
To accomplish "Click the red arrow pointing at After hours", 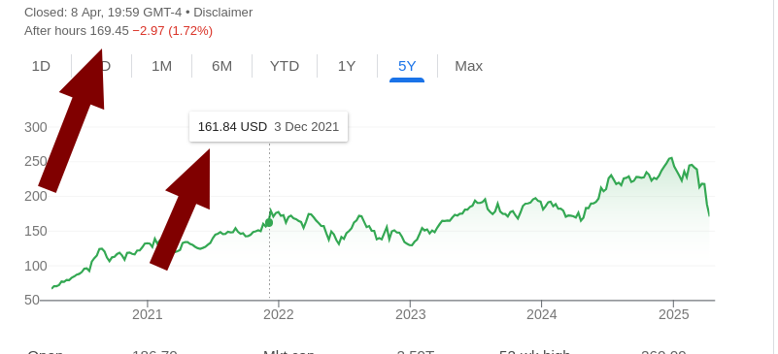I will (x=72, y=121).
